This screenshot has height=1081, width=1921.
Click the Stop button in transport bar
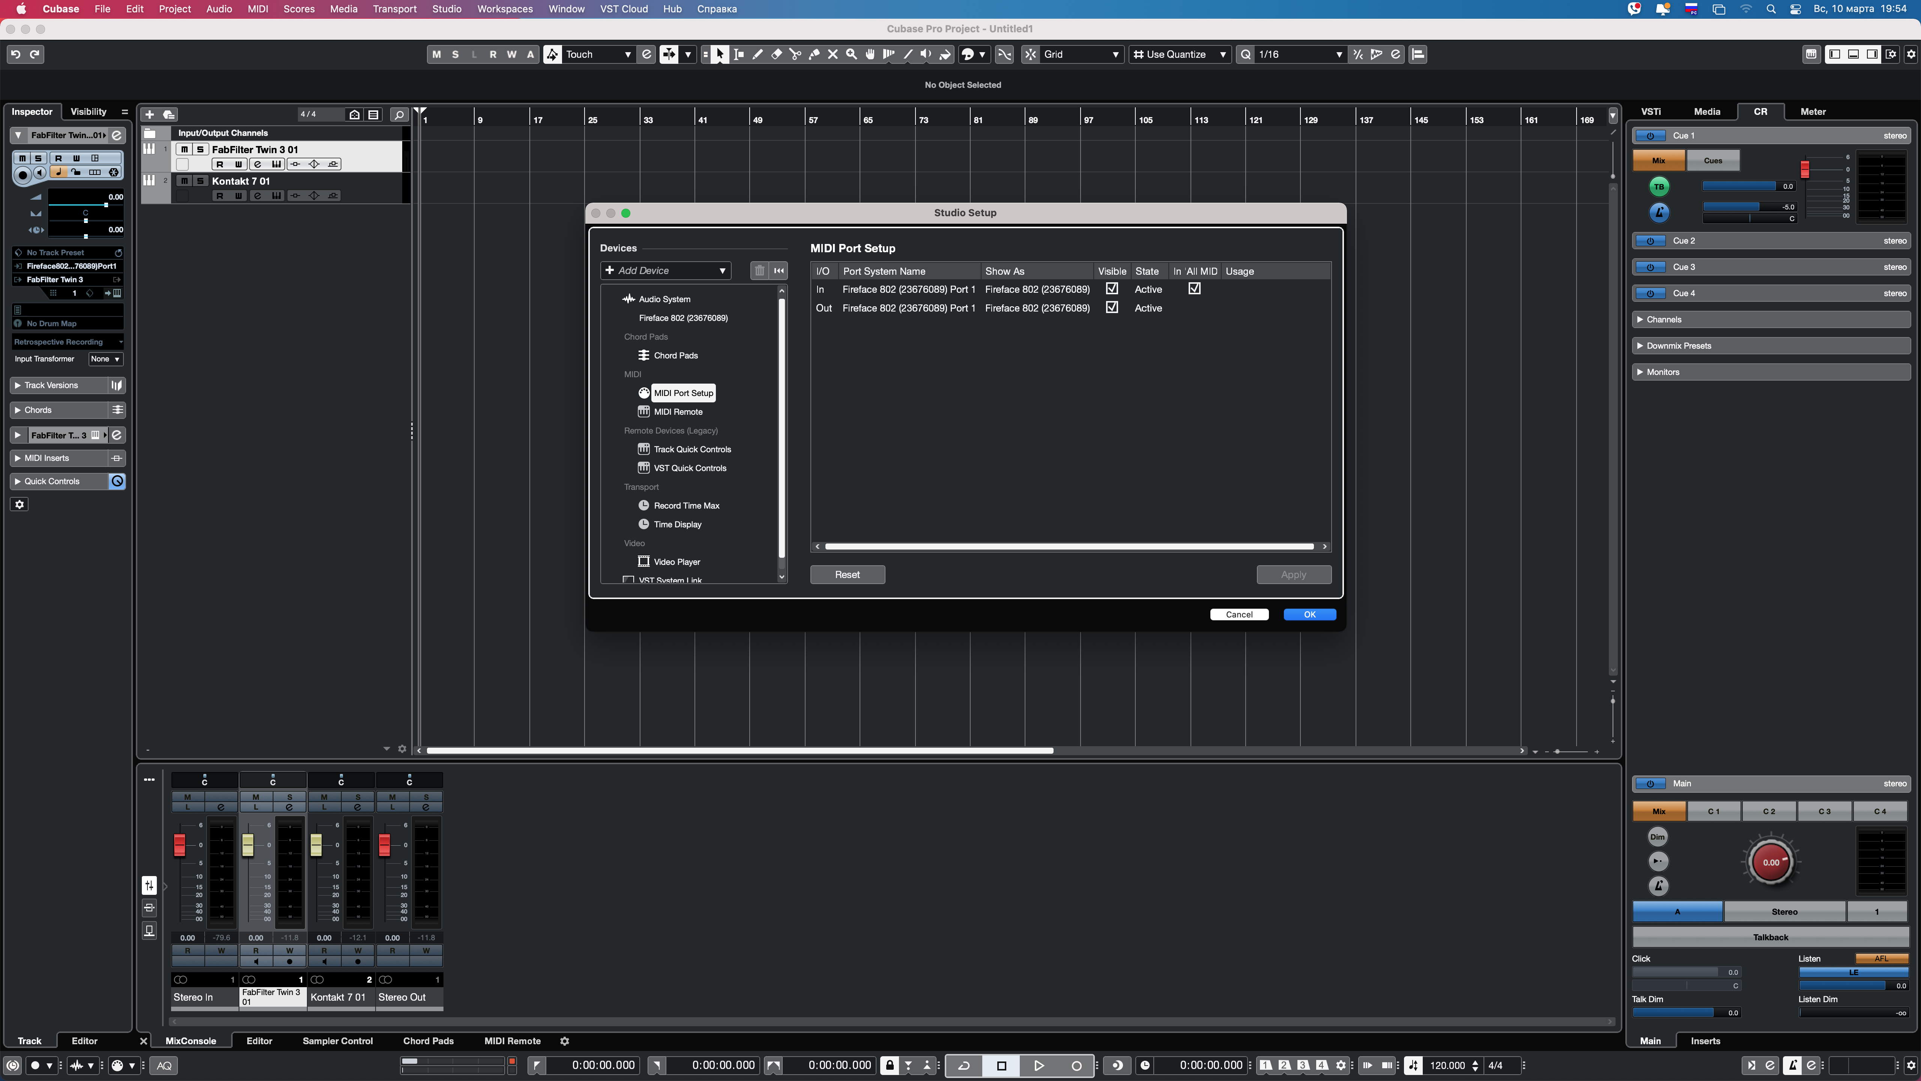(1001, 1065)
